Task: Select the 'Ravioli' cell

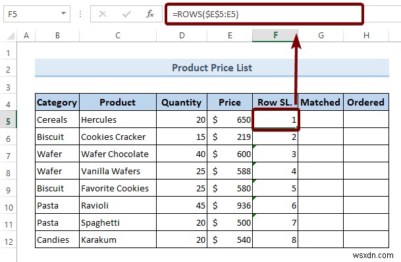Action: tap(118, 205)
